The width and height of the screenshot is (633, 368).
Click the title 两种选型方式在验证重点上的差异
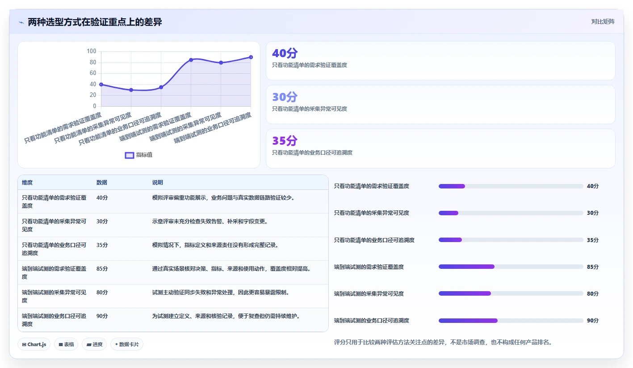click(95, 22)
